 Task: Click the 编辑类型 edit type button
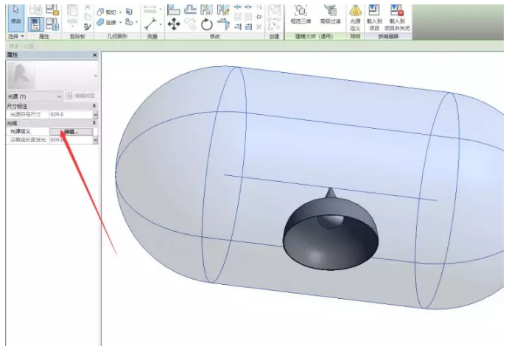click(x=80, y=96)
